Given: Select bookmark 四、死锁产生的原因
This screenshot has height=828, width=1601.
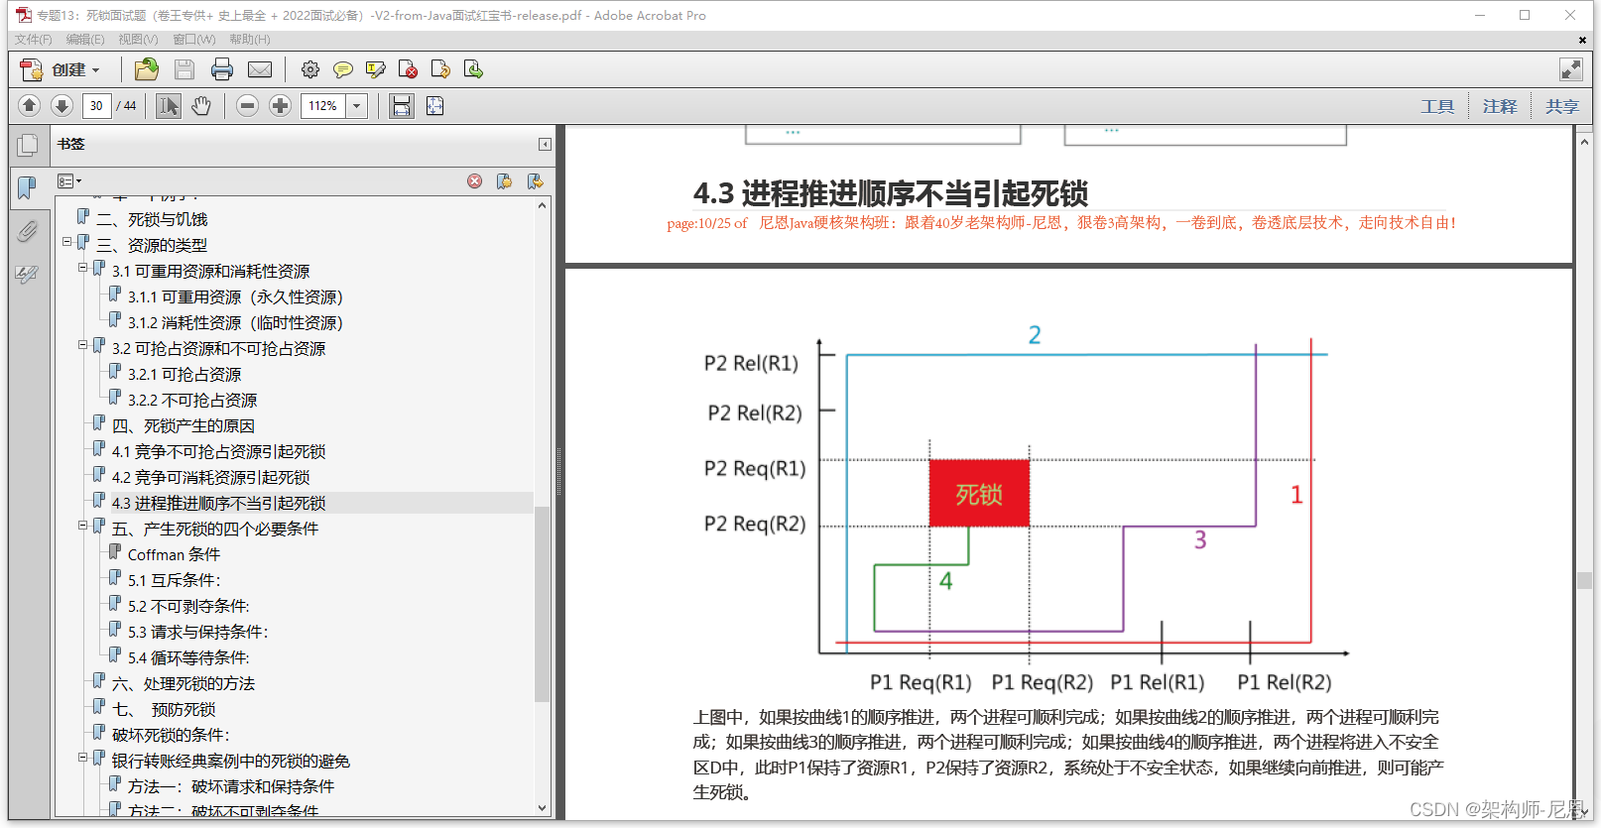Looking at the screenshot, I should (x=184, y=425).
